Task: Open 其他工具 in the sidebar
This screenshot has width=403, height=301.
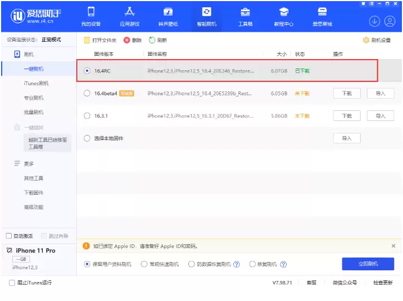Action: pos(33,178)
